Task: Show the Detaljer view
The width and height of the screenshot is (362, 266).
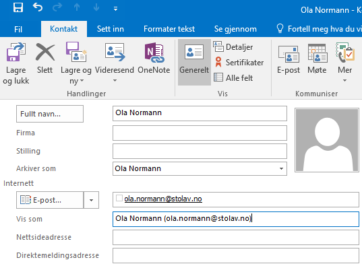Action: (x=233, y=47)
